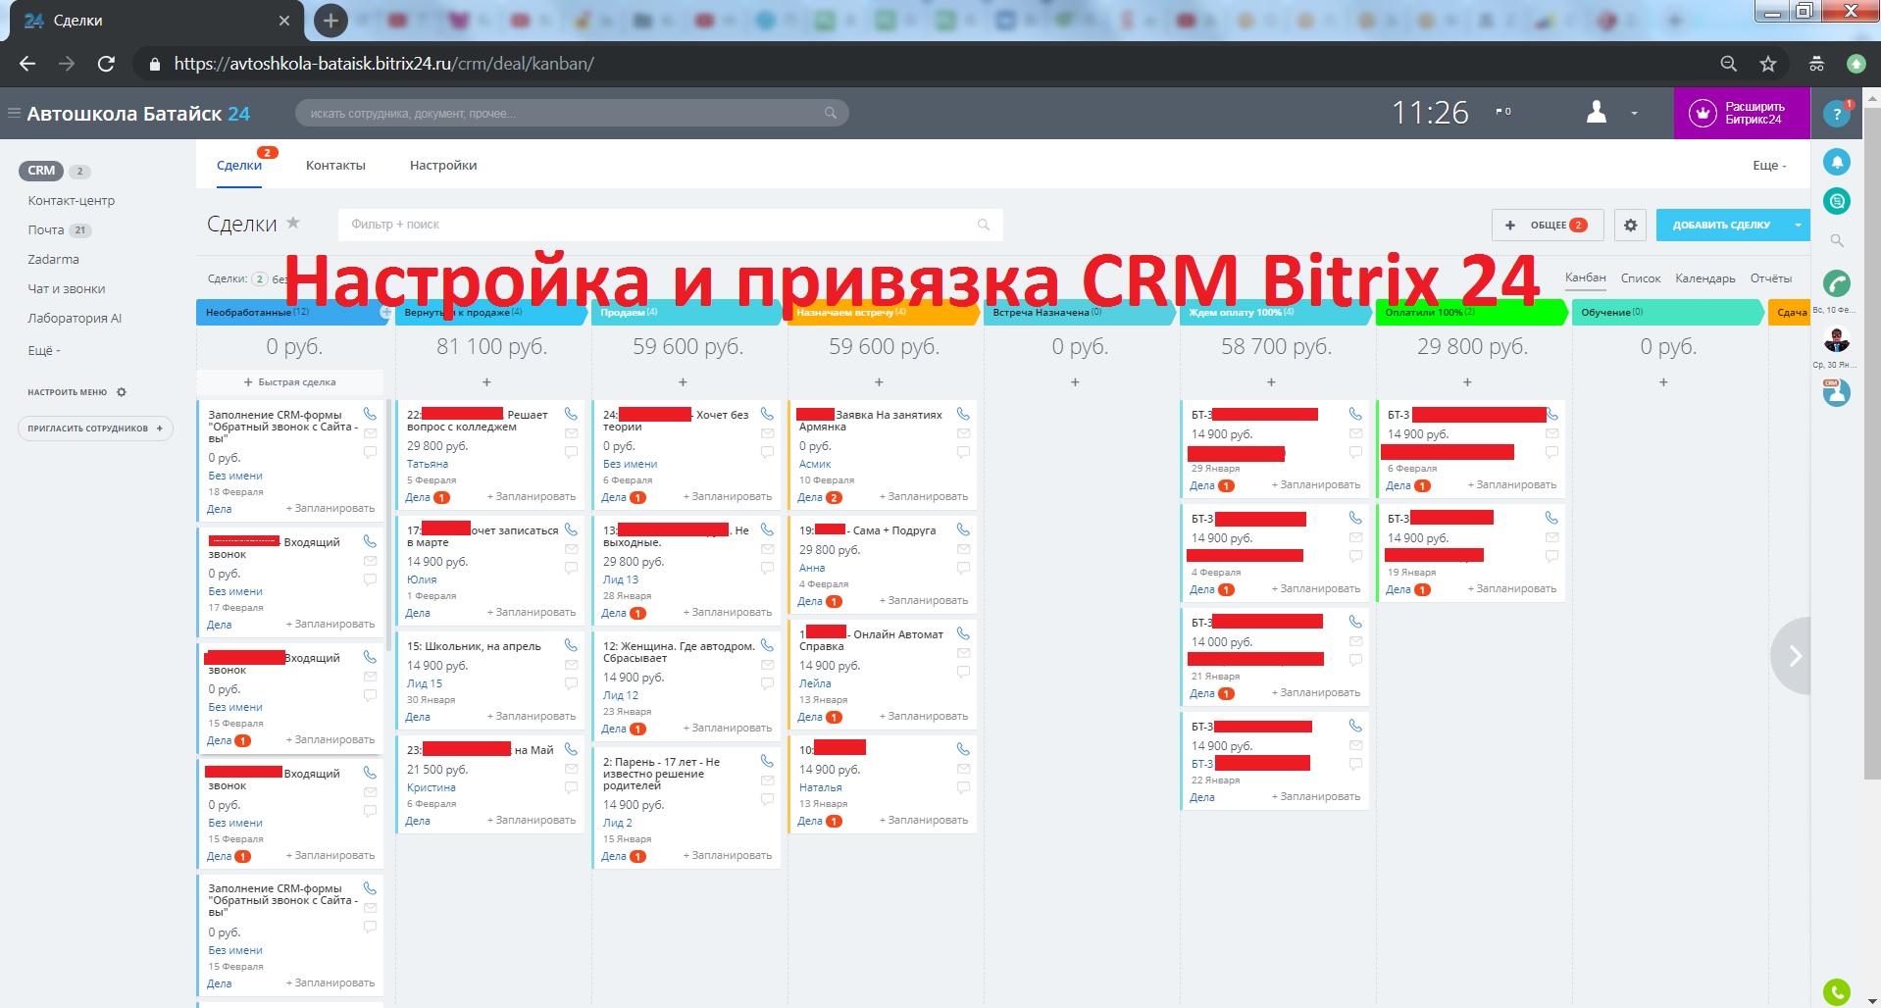Screen dimensions: 1881x1008
Task: Click Запланировать on the Юлия card
Action: pyautogui.click(x=532, y=613)
